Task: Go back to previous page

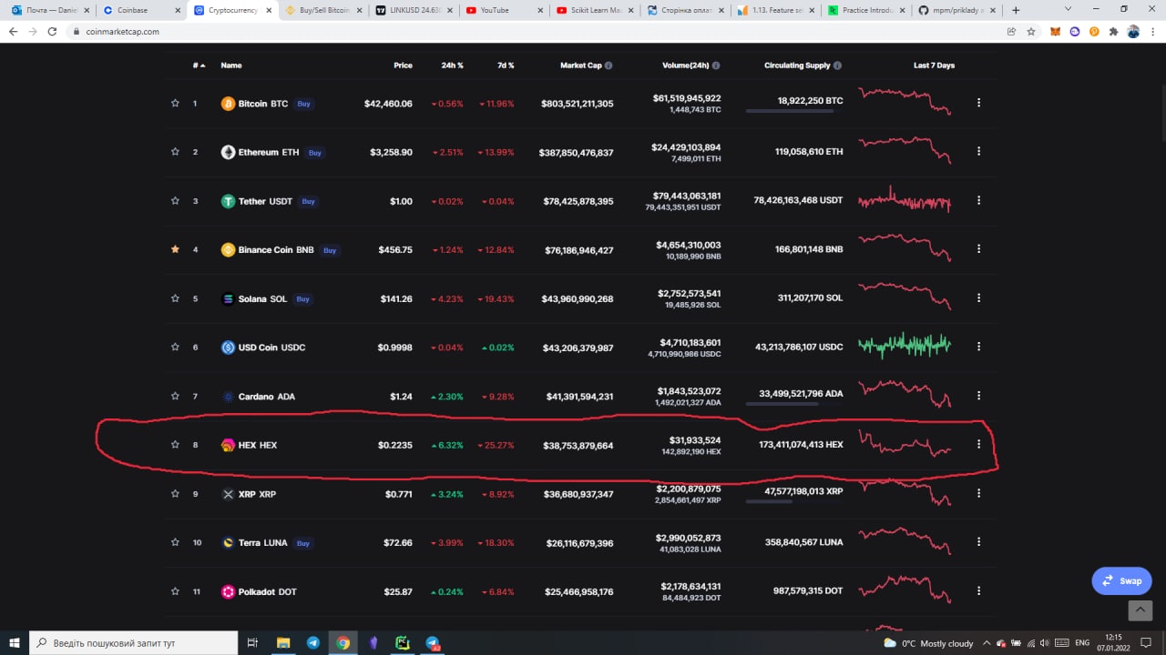Action: pos(13,31)
